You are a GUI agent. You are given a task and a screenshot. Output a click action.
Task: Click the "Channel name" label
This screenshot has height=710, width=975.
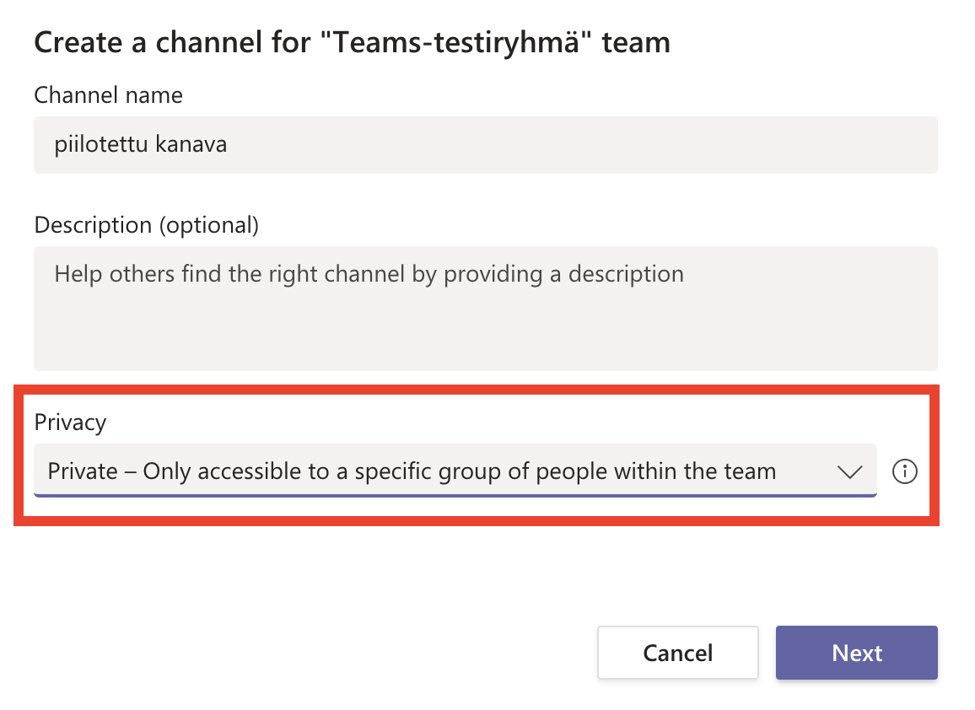[108, 95]
